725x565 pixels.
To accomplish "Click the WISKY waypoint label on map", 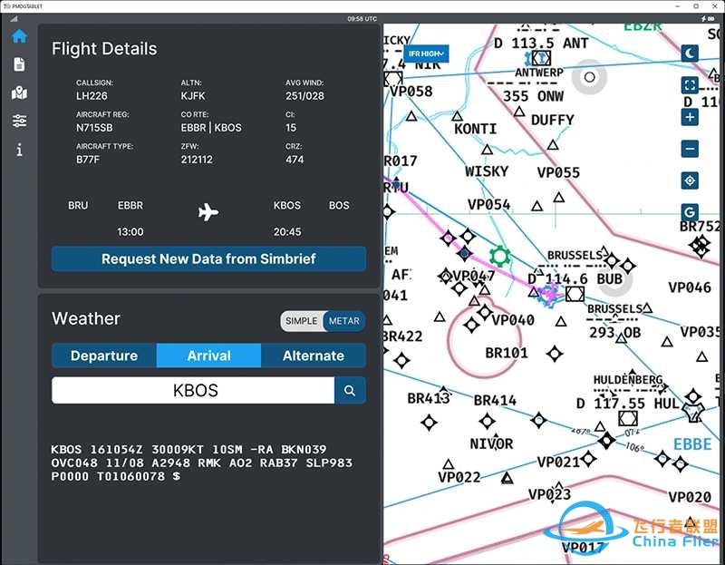I will (x=487, y=171).
